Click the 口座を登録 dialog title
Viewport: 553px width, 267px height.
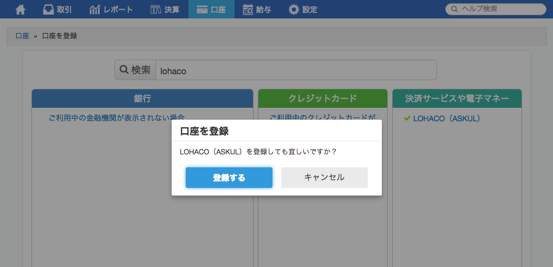tap(204, 131)
